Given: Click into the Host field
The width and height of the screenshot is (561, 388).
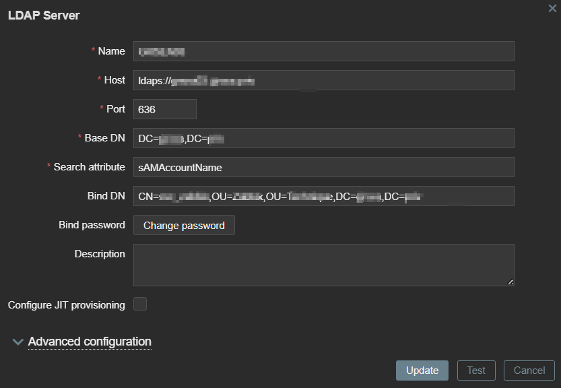Looking at the screenshot, I should pos(323,80).
